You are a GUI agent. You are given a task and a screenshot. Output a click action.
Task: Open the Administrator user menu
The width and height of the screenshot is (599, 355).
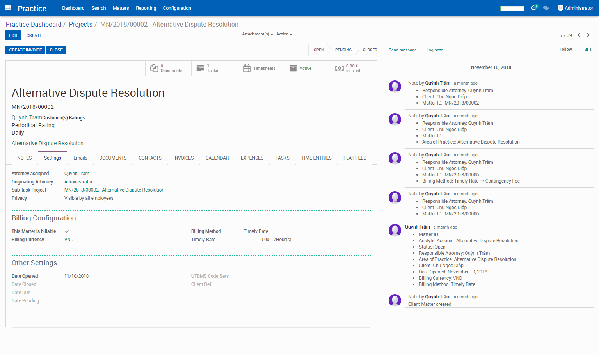click(x=575, y=8)
